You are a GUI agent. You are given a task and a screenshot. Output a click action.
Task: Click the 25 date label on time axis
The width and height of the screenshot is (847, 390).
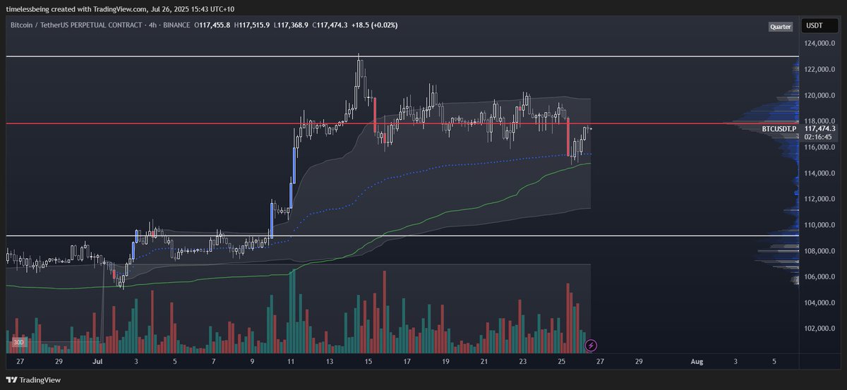tap(560, 361)
